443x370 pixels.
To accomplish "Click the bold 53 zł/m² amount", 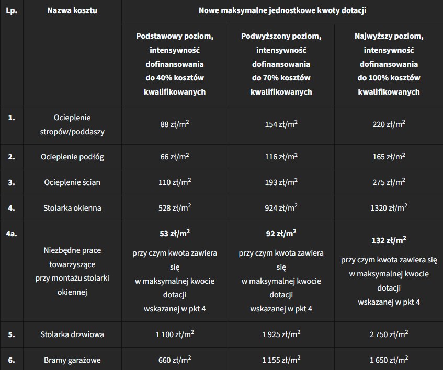I will (175, 234).
